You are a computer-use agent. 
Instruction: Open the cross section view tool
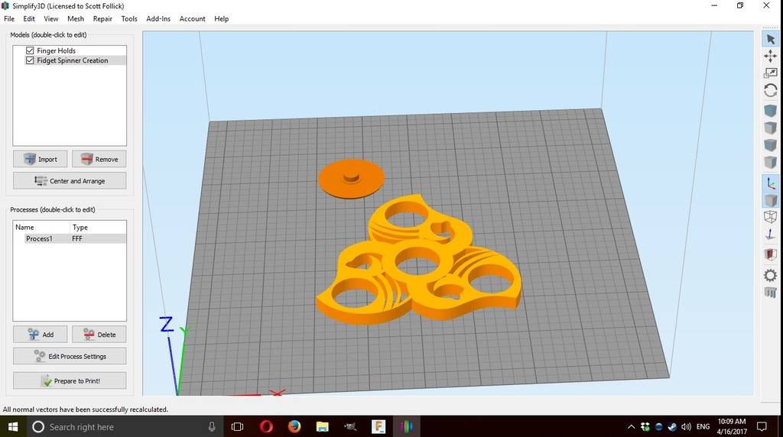point(771,254)
